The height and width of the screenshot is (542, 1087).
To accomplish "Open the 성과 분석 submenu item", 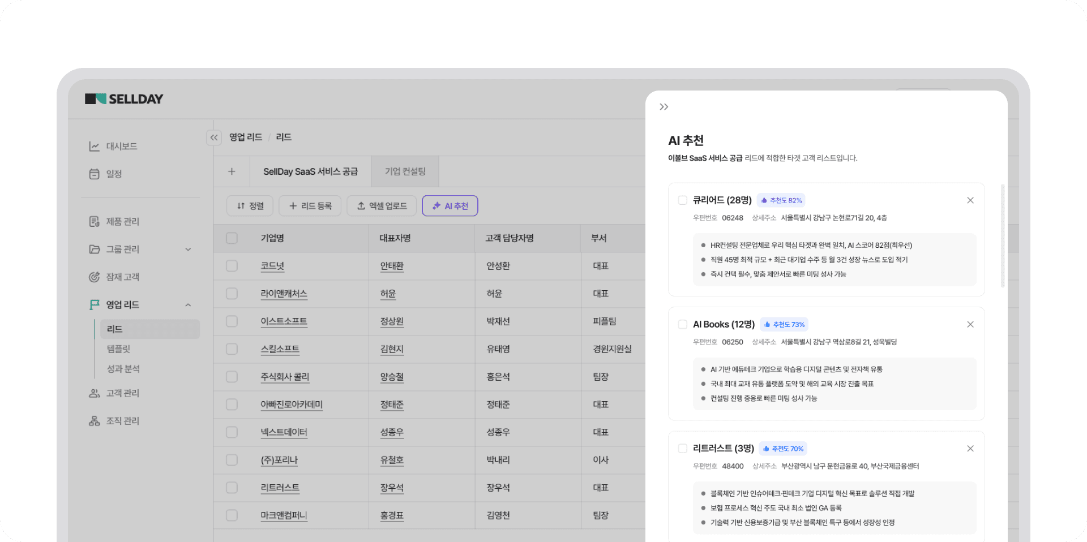I will coord(123,369).
